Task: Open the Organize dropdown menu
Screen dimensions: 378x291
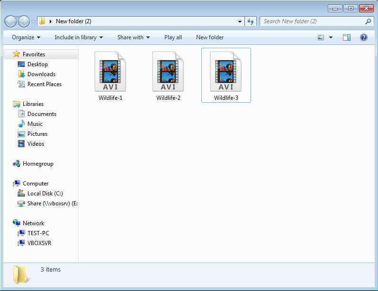Action: [26, 37]
